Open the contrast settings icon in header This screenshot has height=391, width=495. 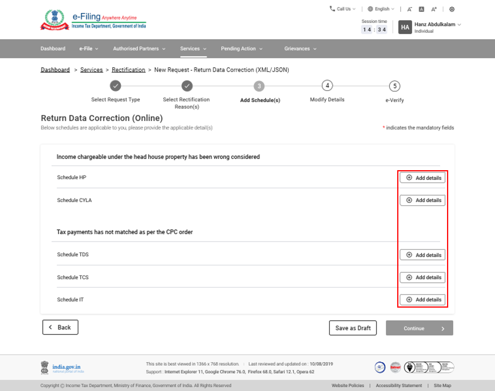pos(452,9)
